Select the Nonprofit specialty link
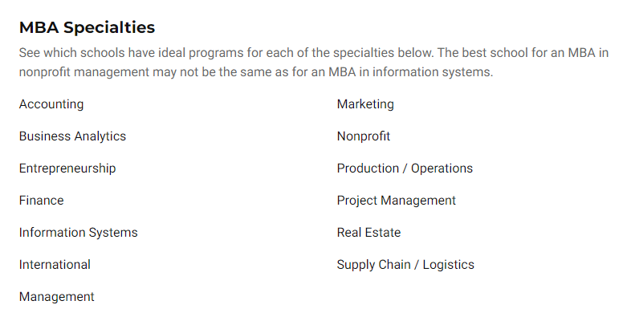Screen dimensions: 631x321 tap(364, 136)
